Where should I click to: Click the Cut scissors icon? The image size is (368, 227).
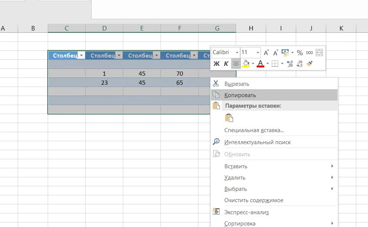click(216, 84)
